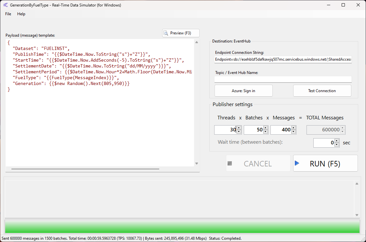Close the simulator window
The width and height of the screenshot is (366, 242).
coord(358,5)
